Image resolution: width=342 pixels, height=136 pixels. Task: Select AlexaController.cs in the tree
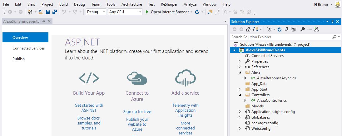click(x=271, y=101)
